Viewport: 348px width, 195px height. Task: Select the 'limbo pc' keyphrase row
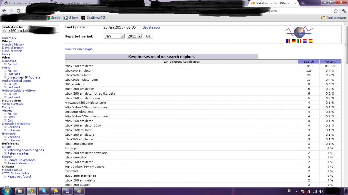pyautogui.click(x=203, y=148)
